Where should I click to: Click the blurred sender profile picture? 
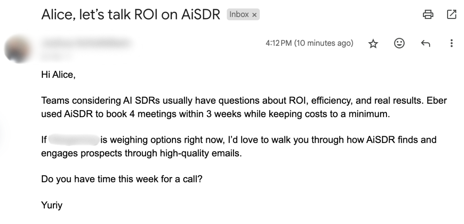click(17, 48)
